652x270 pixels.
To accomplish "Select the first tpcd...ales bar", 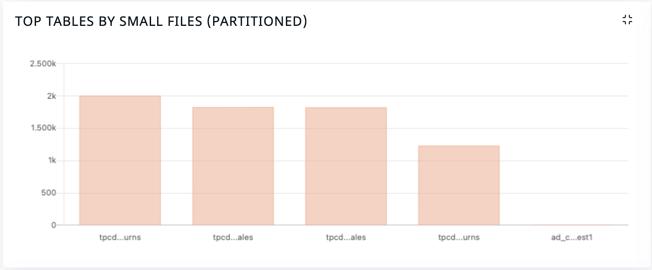I will (x=233, y=166).
